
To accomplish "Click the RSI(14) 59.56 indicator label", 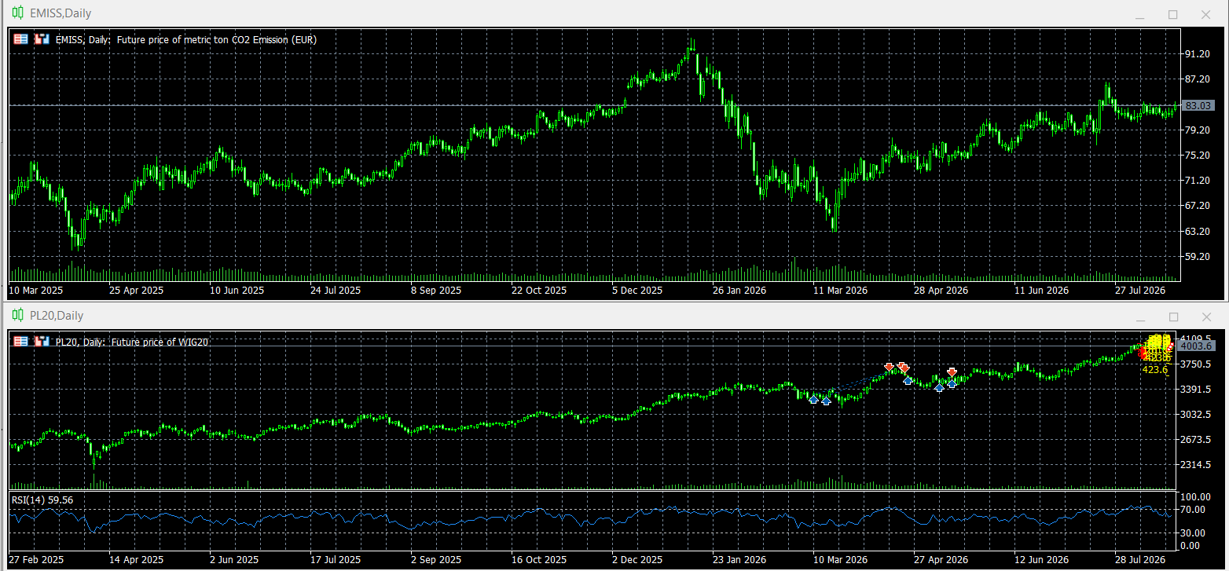I will (42, 500).
